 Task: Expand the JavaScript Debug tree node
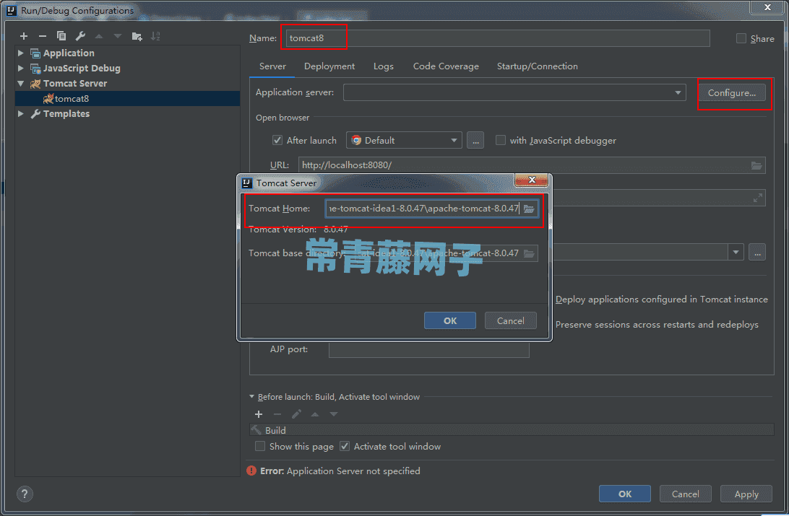point(21,68)
